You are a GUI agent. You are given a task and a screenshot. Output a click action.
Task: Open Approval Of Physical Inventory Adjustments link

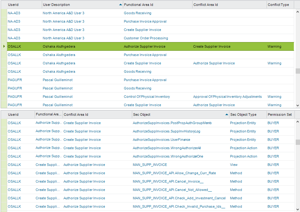(227, 97)
